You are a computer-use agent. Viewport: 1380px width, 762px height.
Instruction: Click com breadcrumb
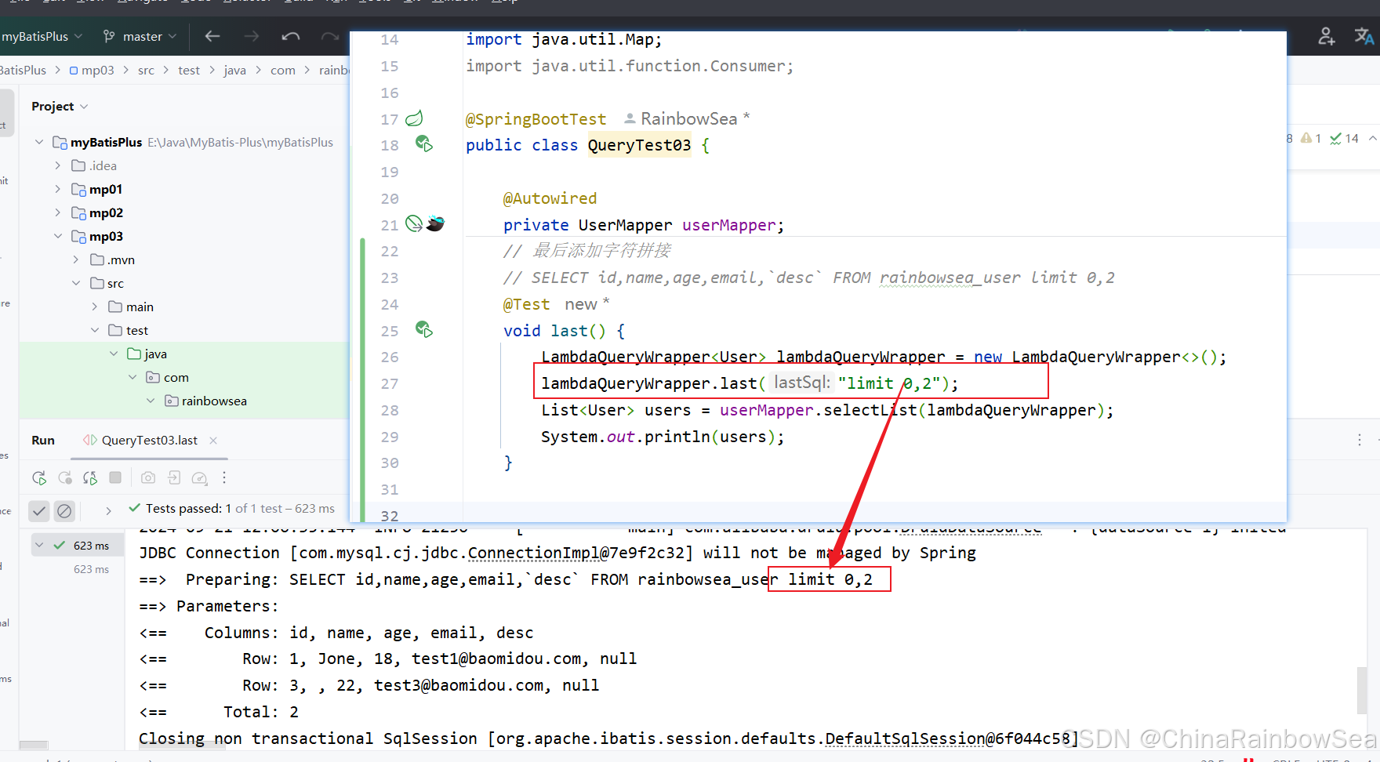coord(283,70)
